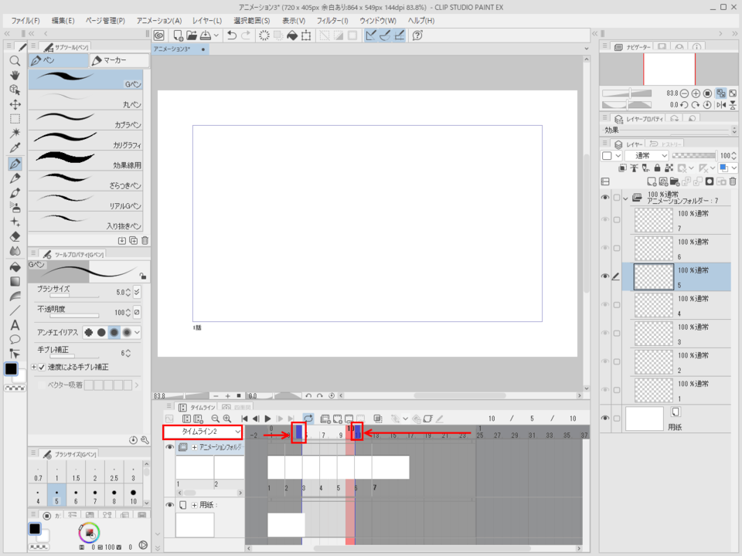
Task: Hide the アニメーションフォルダー layer
Action: 606,198
